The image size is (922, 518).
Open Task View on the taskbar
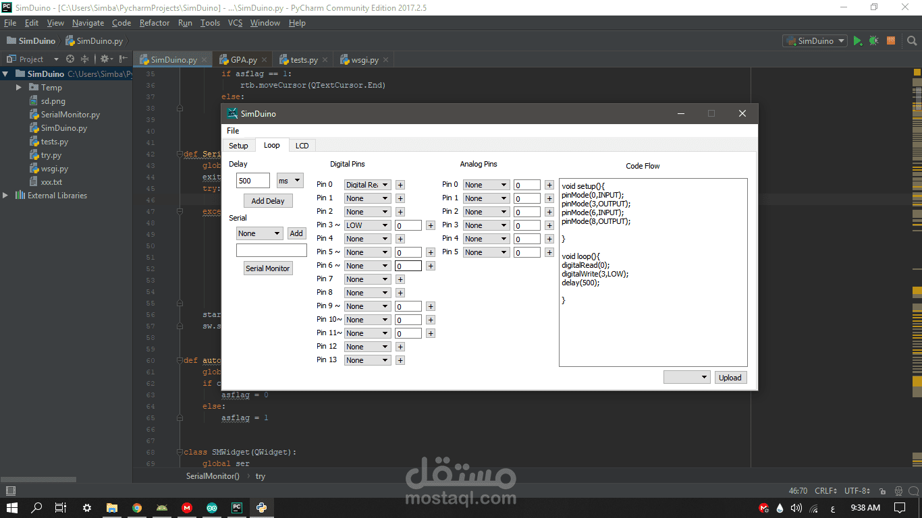tap(61, 508)
